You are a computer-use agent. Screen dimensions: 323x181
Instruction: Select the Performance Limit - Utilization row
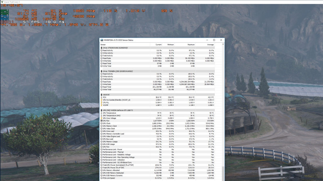(157, 160)
